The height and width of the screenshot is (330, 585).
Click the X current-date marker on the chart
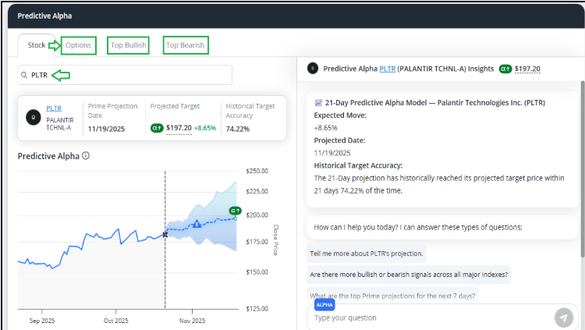pyautogui.click(x=165, y=235)
